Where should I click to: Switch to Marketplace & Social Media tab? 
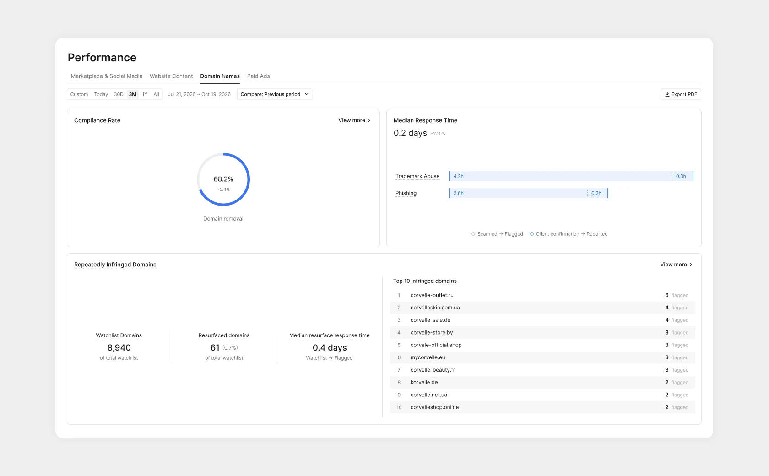pos(106,76)
